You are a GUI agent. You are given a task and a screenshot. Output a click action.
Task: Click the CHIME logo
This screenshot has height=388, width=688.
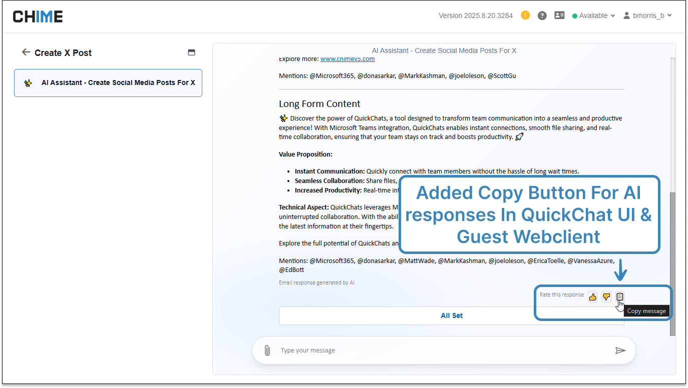click(x=38, y=16)
